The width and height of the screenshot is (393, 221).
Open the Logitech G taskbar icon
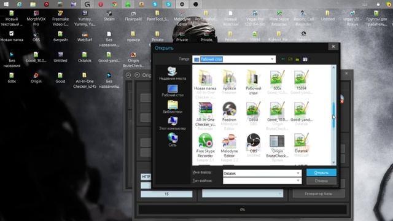point(87,4)
